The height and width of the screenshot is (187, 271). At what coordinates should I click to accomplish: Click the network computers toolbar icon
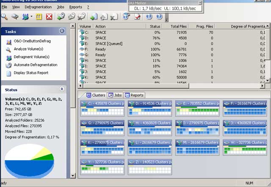(x=126, y=17)
